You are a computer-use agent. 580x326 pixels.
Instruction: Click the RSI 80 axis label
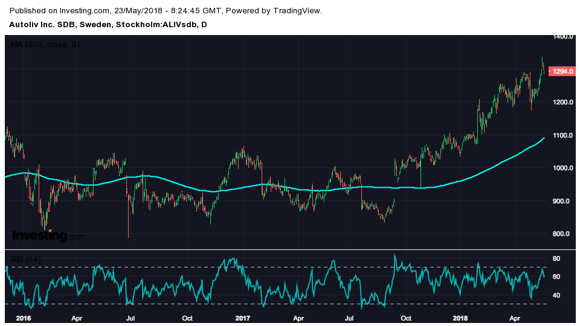tap(556, 259)
